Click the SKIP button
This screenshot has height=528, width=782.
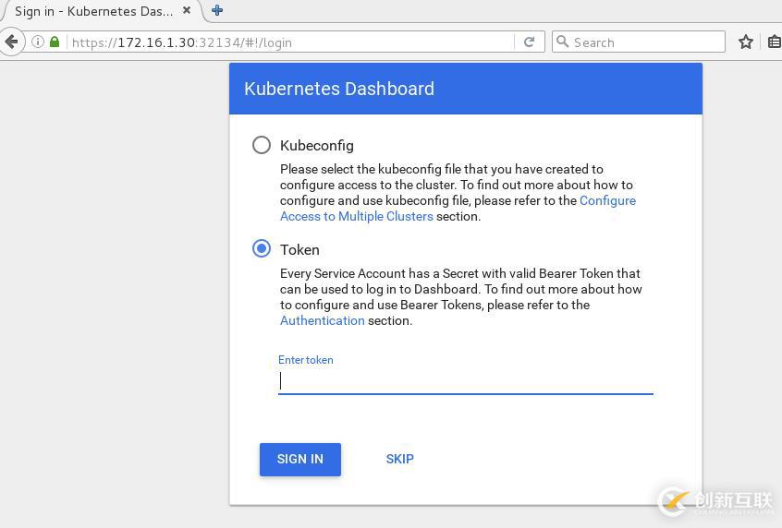pos(399,459)
